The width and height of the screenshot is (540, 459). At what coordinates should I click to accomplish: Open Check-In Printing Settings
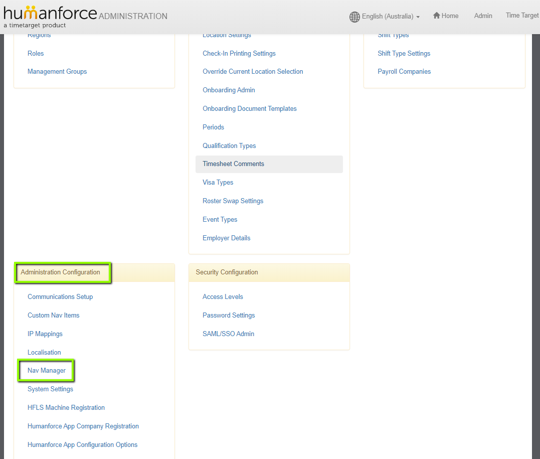239,53
